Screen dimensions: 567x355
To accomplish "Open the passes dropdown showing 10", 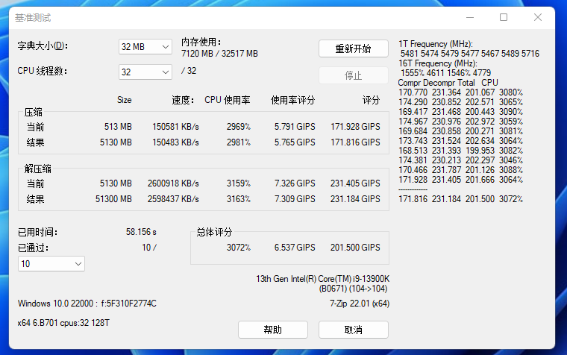I will (x=51, y=264).
